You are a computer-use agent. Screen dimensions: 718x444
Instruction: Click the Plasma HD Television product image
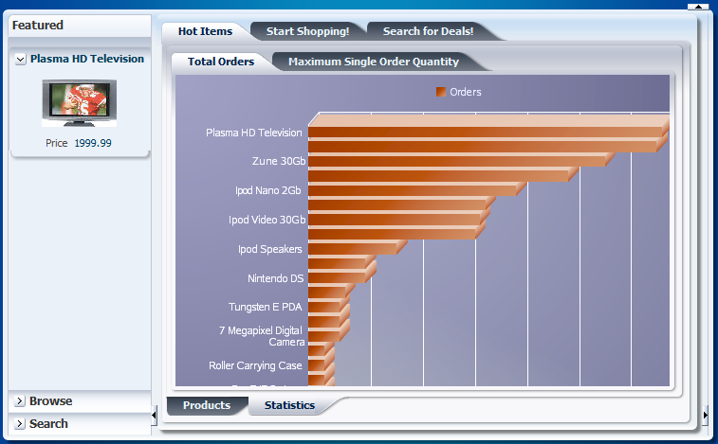click(x=80, y=103)
